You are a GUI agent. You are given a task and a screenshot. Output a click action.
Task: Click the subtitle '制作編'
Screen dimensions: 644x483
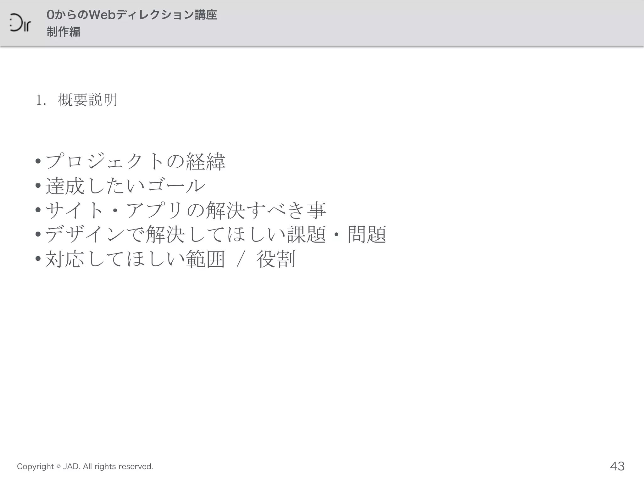pyautogui.click(x=64, y=32)
